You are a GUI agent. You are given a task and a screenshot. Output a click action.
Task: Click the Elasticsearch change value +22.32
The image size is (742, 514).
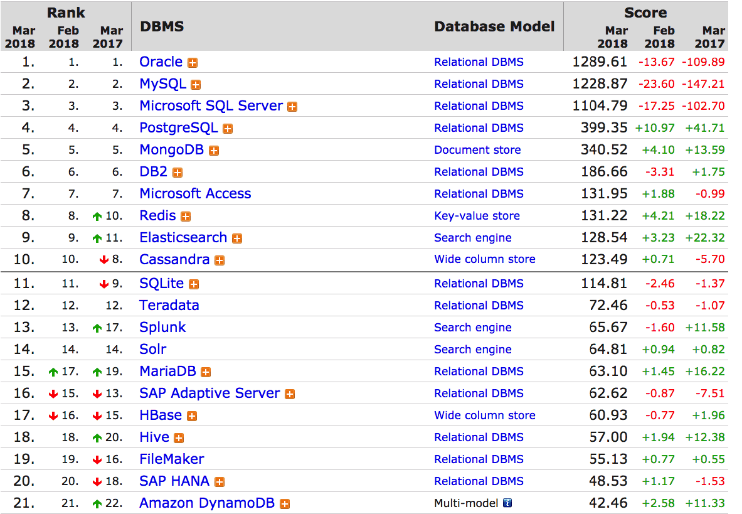click(x=704, y=238)
